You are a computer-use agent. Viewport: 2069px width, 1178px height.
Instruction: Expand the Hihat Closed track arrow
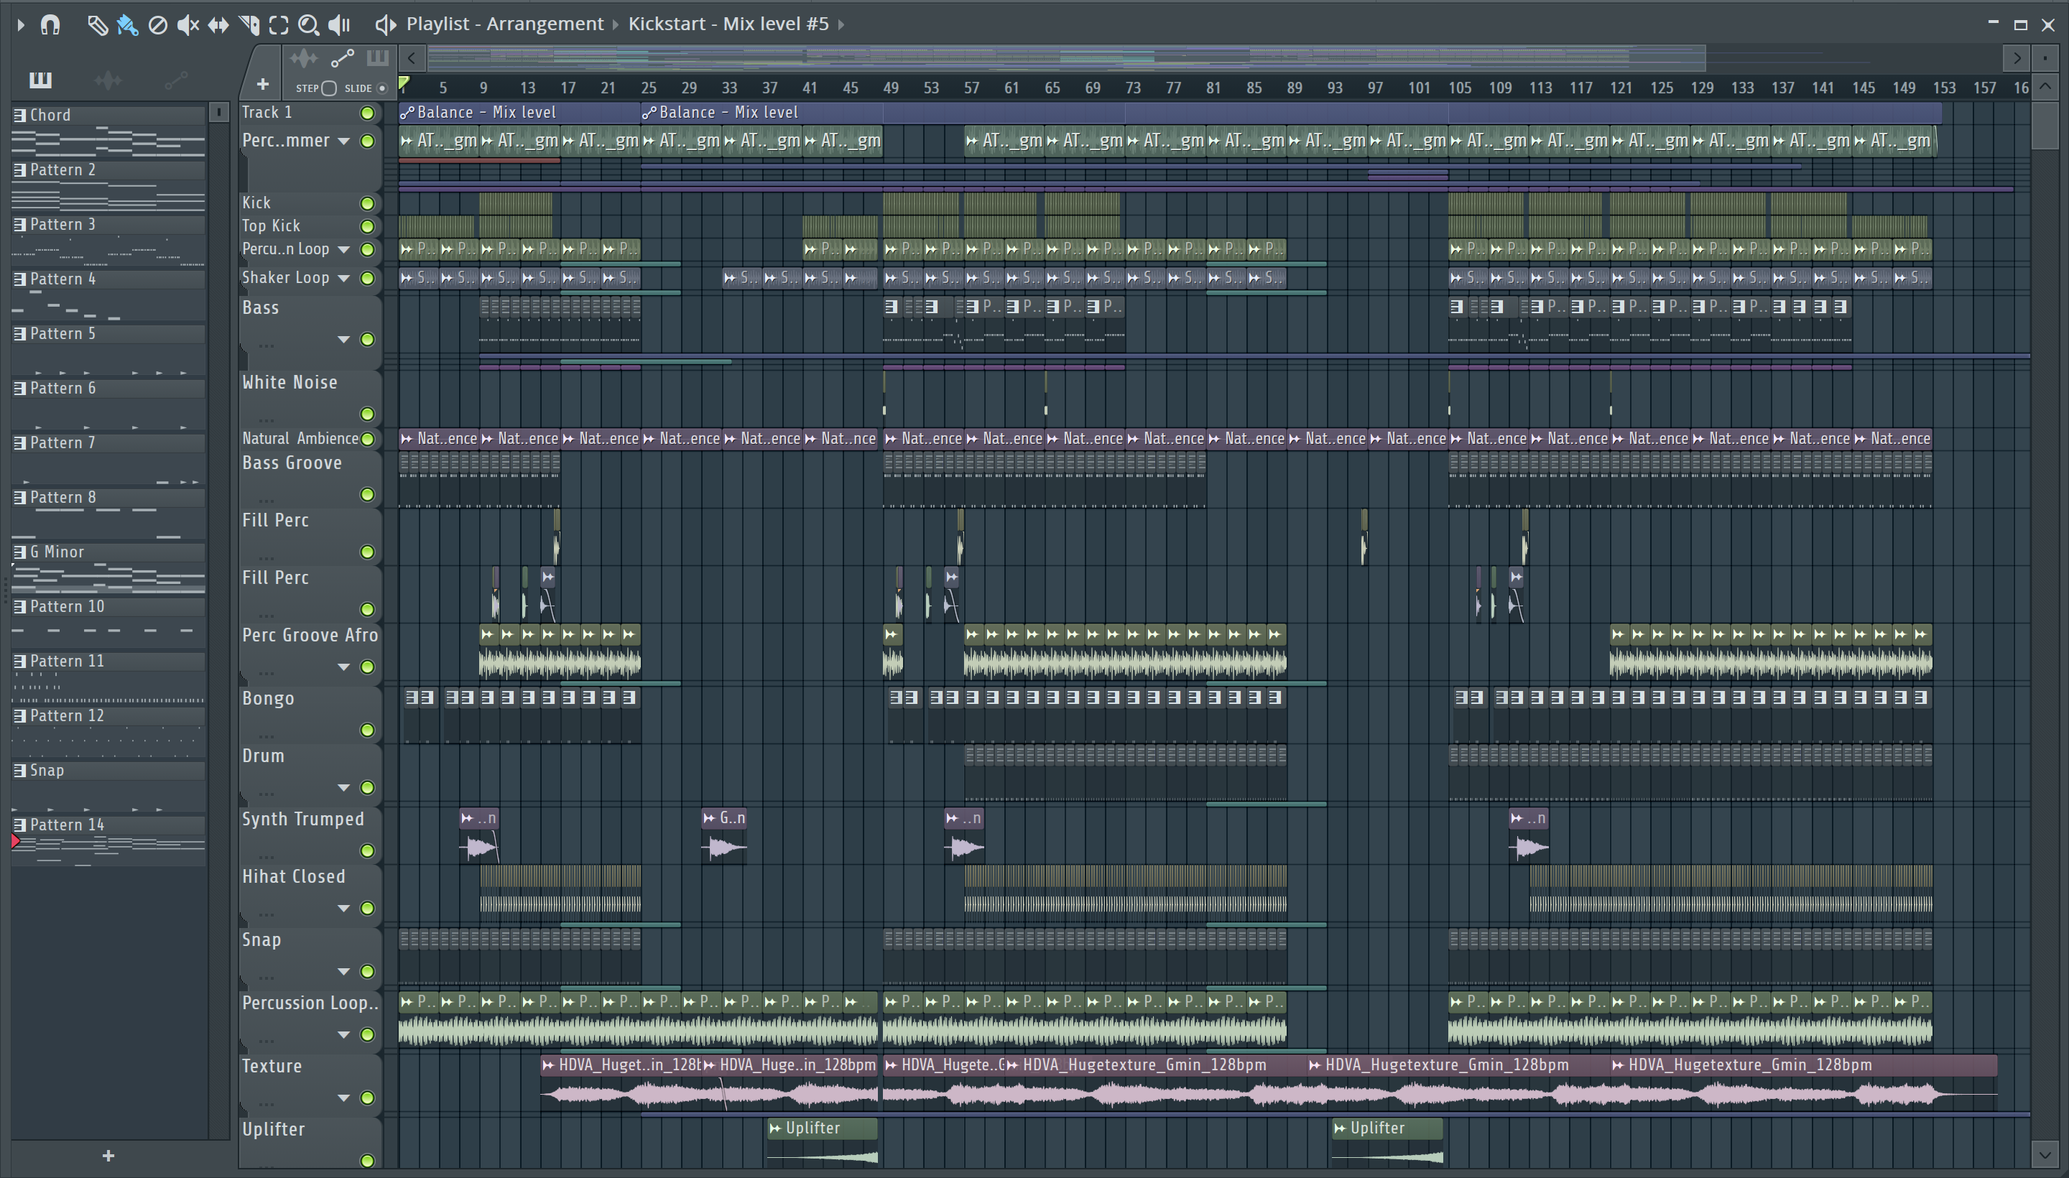tap(344, 909)
